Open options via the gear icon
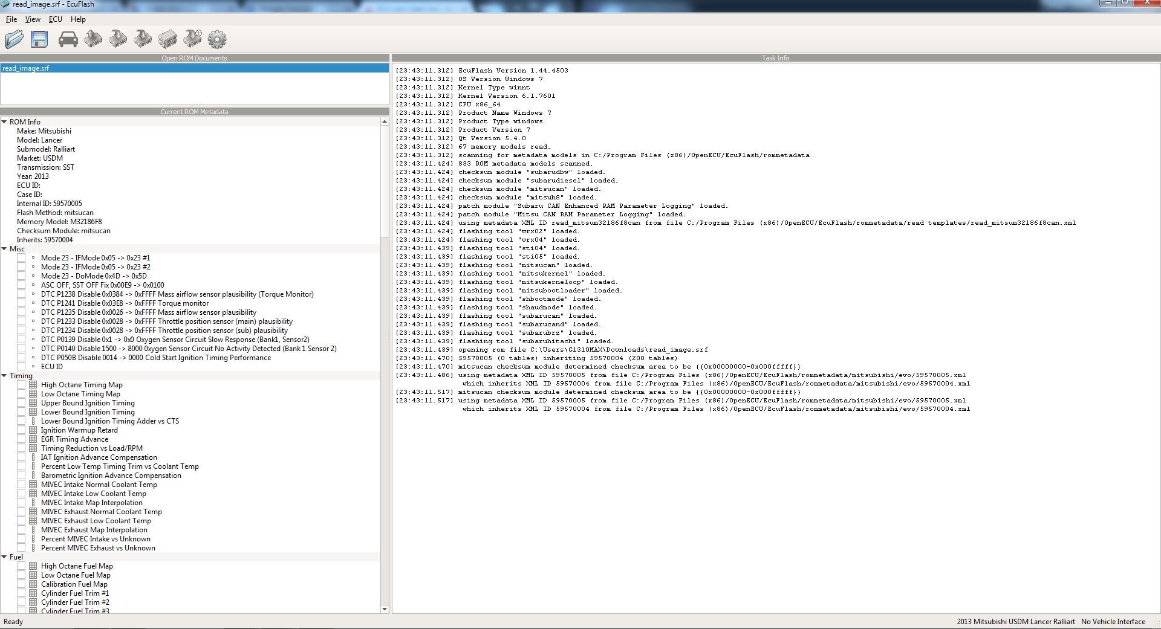This screenshot has width=1161, height=629. (x=217, y=39)
